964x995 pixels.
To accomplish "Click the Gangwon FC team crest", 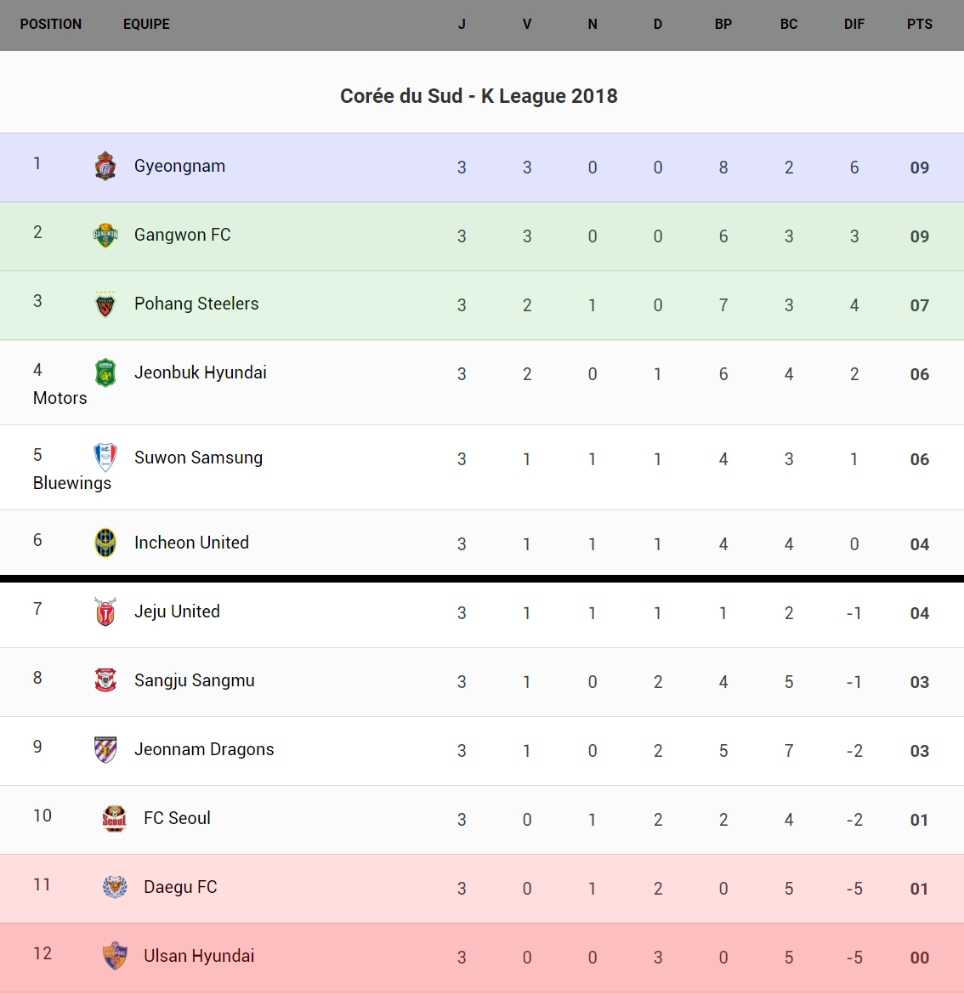I will click(105, 235).
